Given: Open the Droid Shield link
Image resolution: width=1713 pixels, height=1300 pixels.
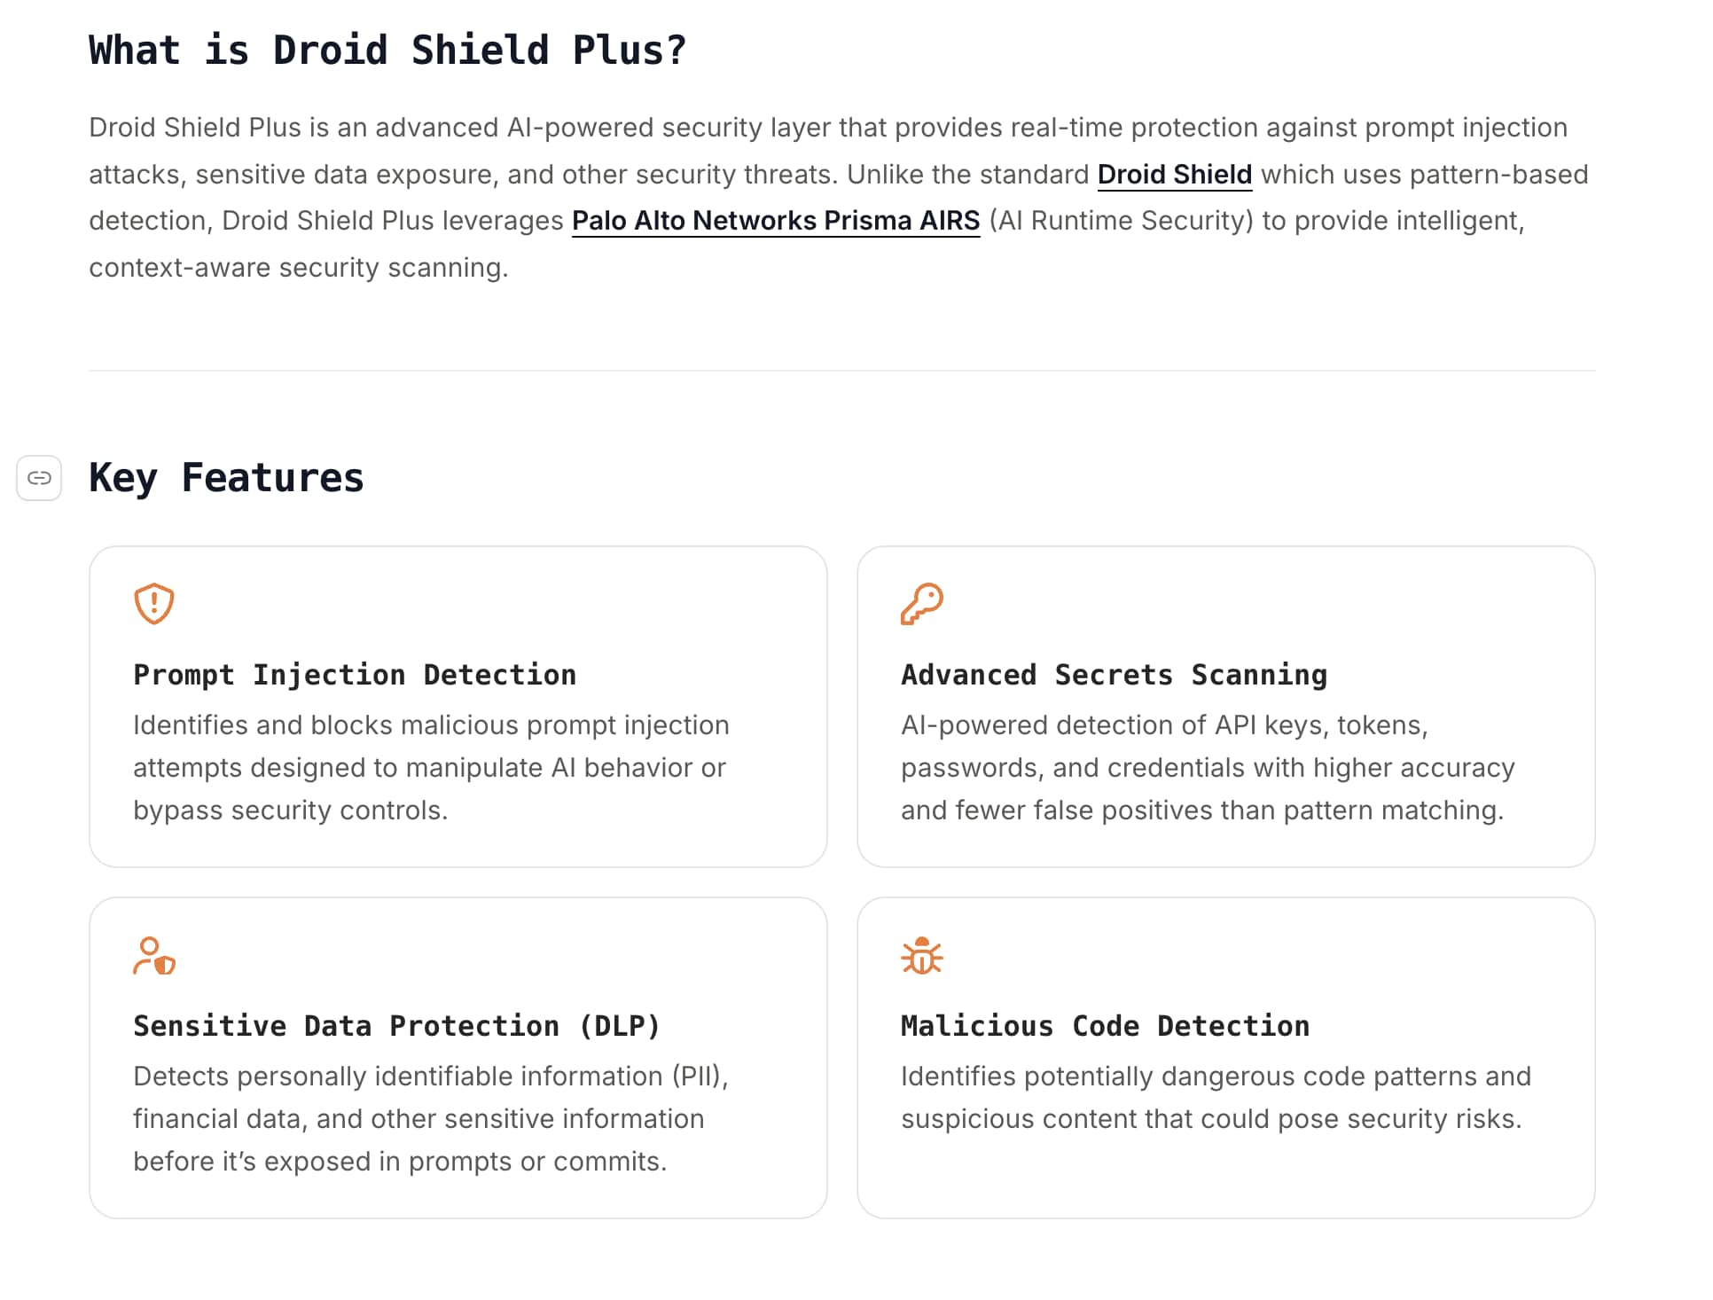Looking at the screenshot, I should tap(1175, 174).
